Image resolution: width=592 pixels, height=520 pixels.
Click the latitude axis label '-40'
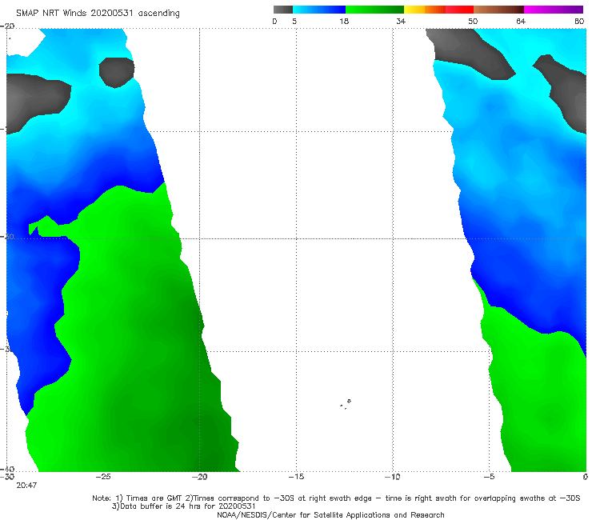(x=7, y=469)
